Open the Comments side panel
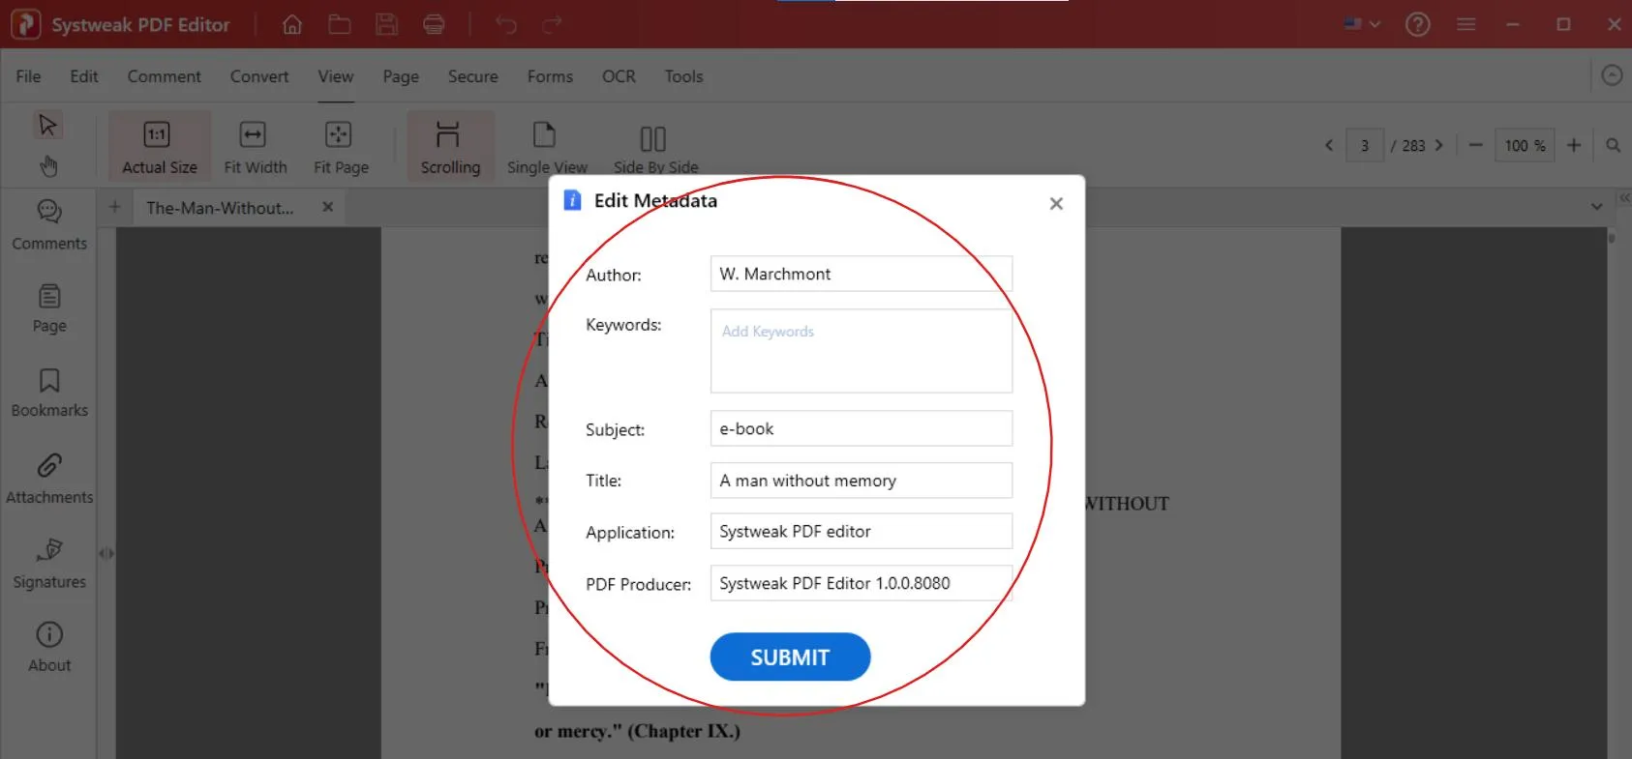Screen dimensions: 1632x759 [49, 224]
